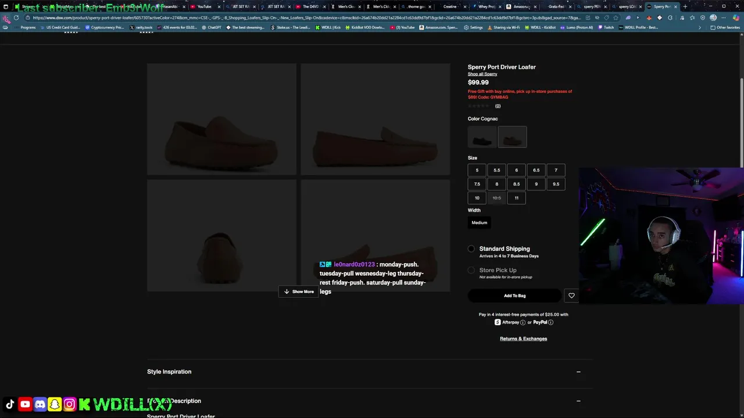
Task: Open rarity.tools bookmark
Action: click(141, 27)
